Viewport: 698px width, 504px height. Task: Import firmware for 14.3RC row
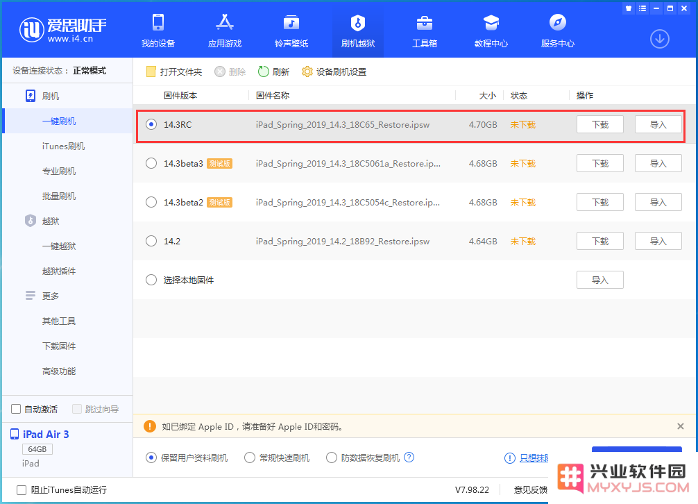658,124
